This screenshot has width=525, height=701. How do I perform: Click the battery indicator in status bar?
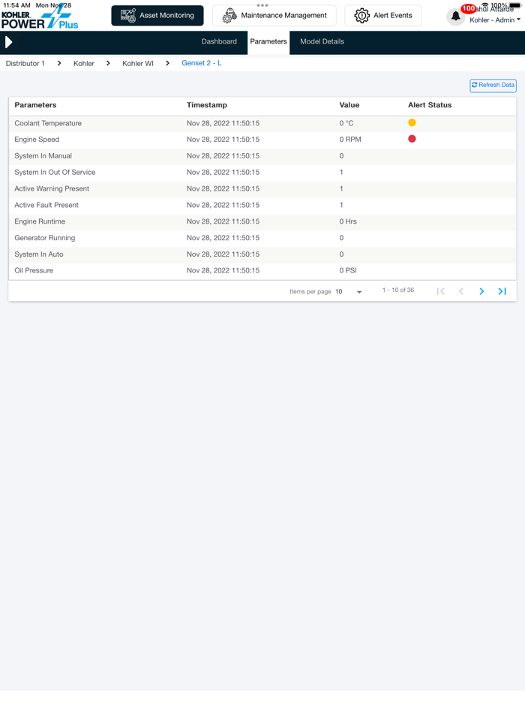coord(515,5)
